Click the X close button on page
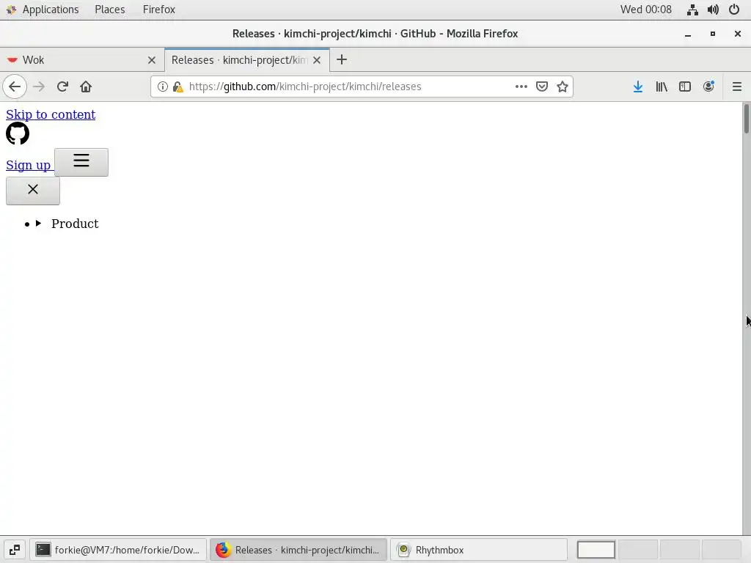The width and height of the screenshot is (751, 563). point(33,191)
